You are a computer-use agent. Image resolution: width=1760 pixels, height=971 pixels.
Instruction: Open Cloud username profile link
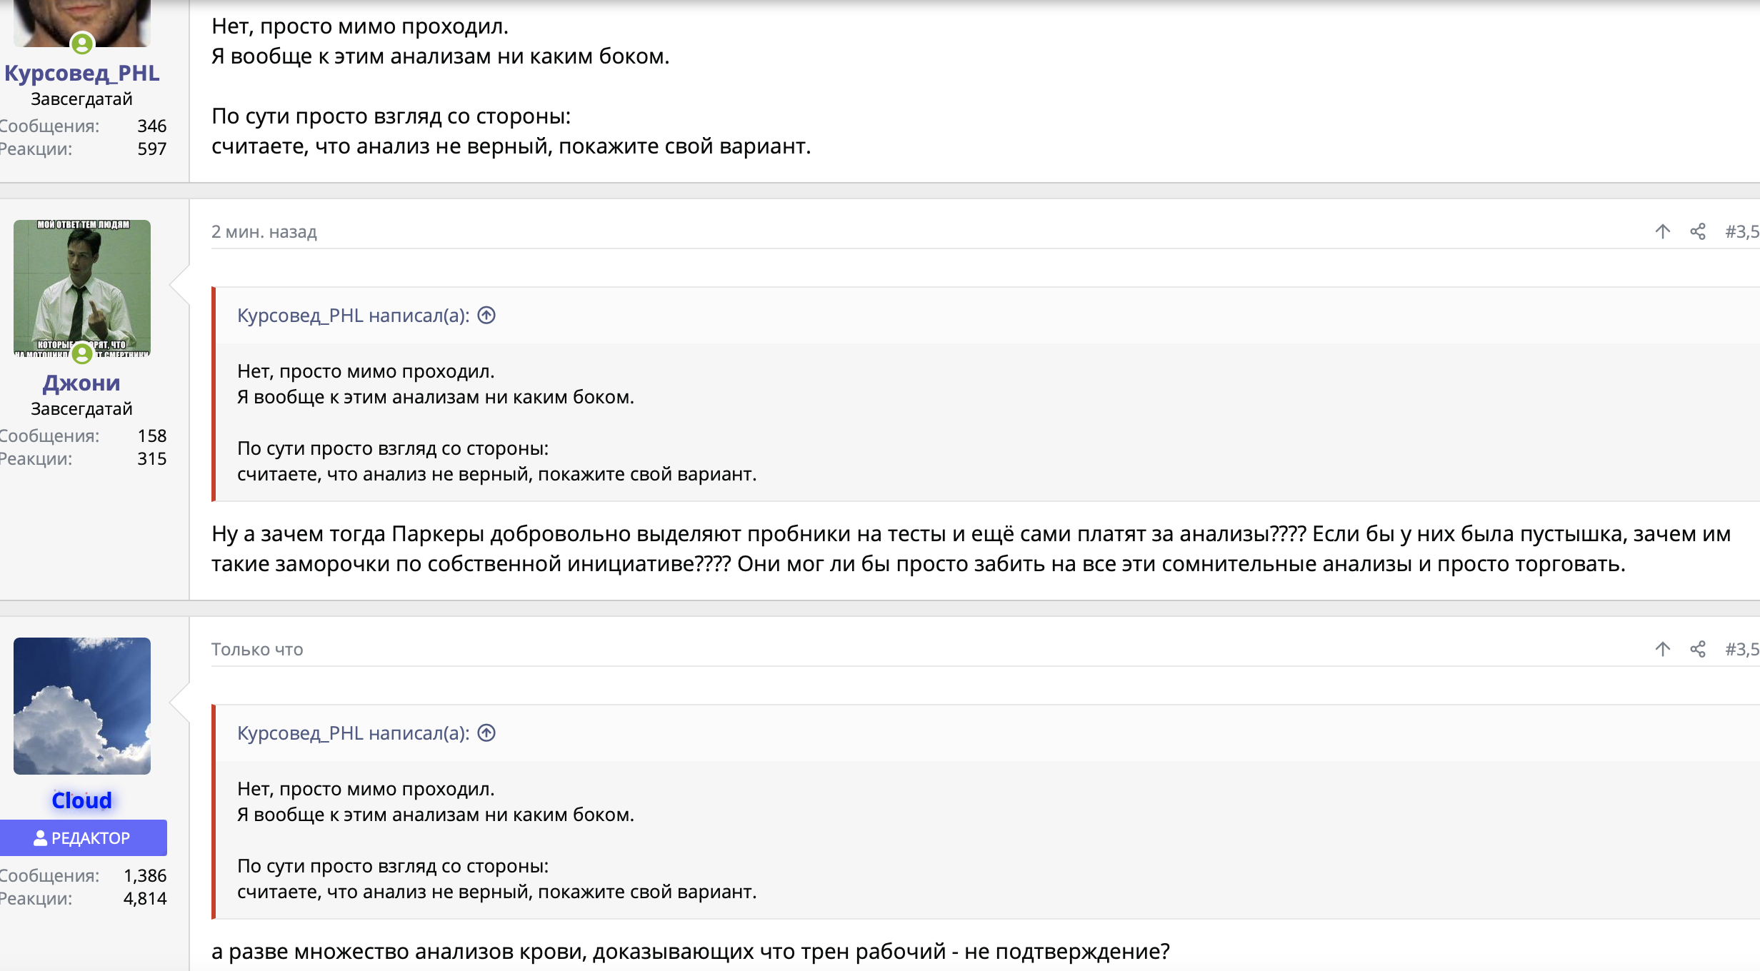click(81, 800)
